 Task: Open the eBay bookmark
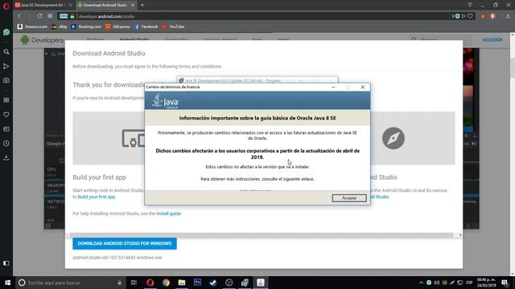pos(59,26)
